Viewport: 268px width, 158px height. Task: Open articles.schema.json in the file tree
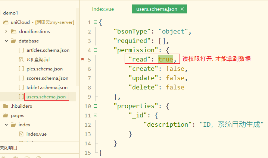pos(48,50)
